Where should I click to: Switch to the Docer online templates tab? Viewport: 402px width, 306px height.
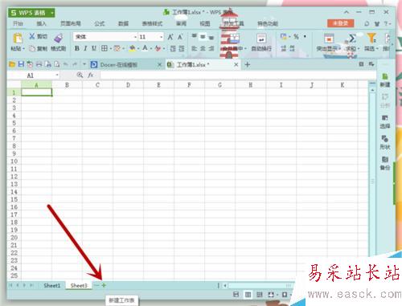[x=118, y=65]
